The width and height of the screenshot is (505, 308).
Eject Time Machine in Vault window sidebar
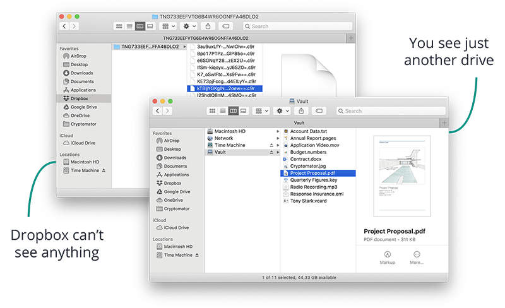tap(197, 254)
